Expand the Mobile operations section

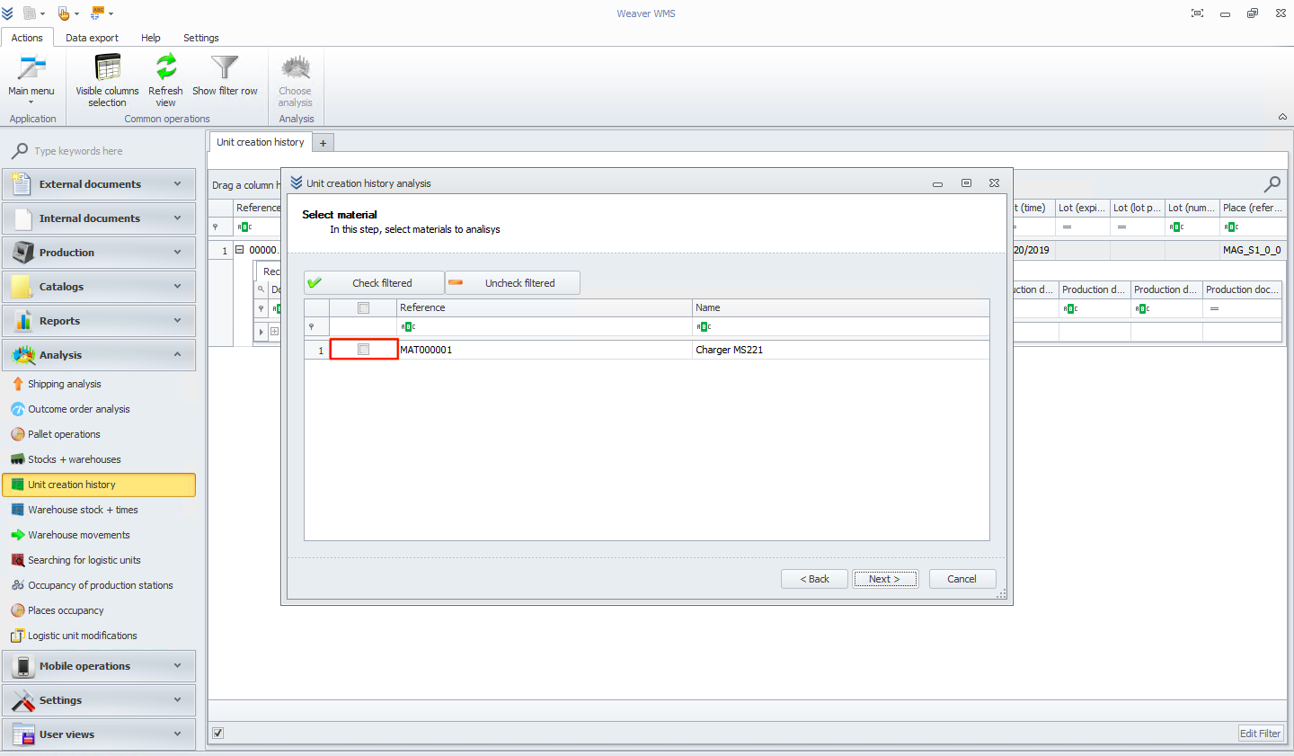[99, 666]
